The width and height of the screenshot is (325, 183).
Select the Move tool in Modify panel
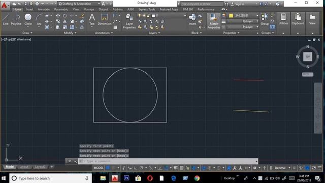pyautogui.click(x=58, y=16)
